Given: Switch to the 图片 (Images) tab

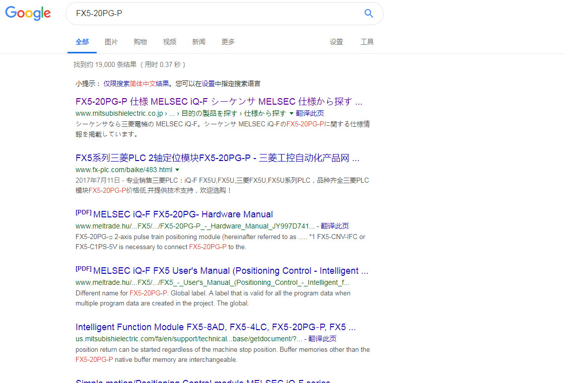Looking at the screenshot, I should tap(111, 42).
